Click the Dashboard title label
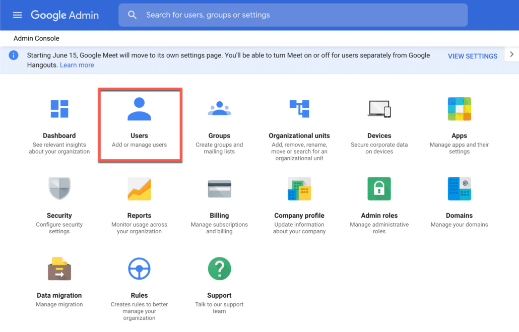The height and width of the screenshot is (332, 519). (59, 136)
